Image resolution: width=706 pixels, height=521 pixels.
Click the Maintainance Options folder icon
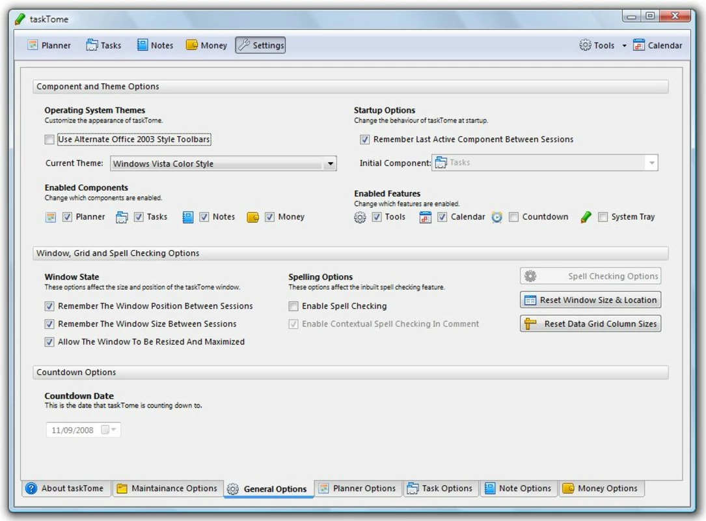pyautogui.click(x=122, y=488)
